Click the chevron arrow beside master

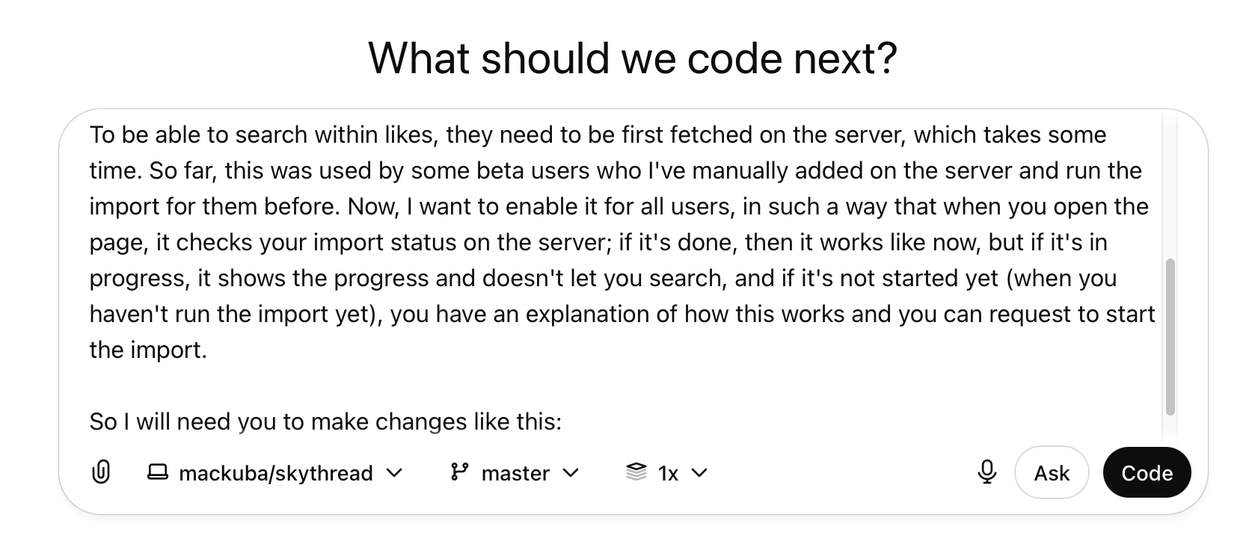point(571,473)
